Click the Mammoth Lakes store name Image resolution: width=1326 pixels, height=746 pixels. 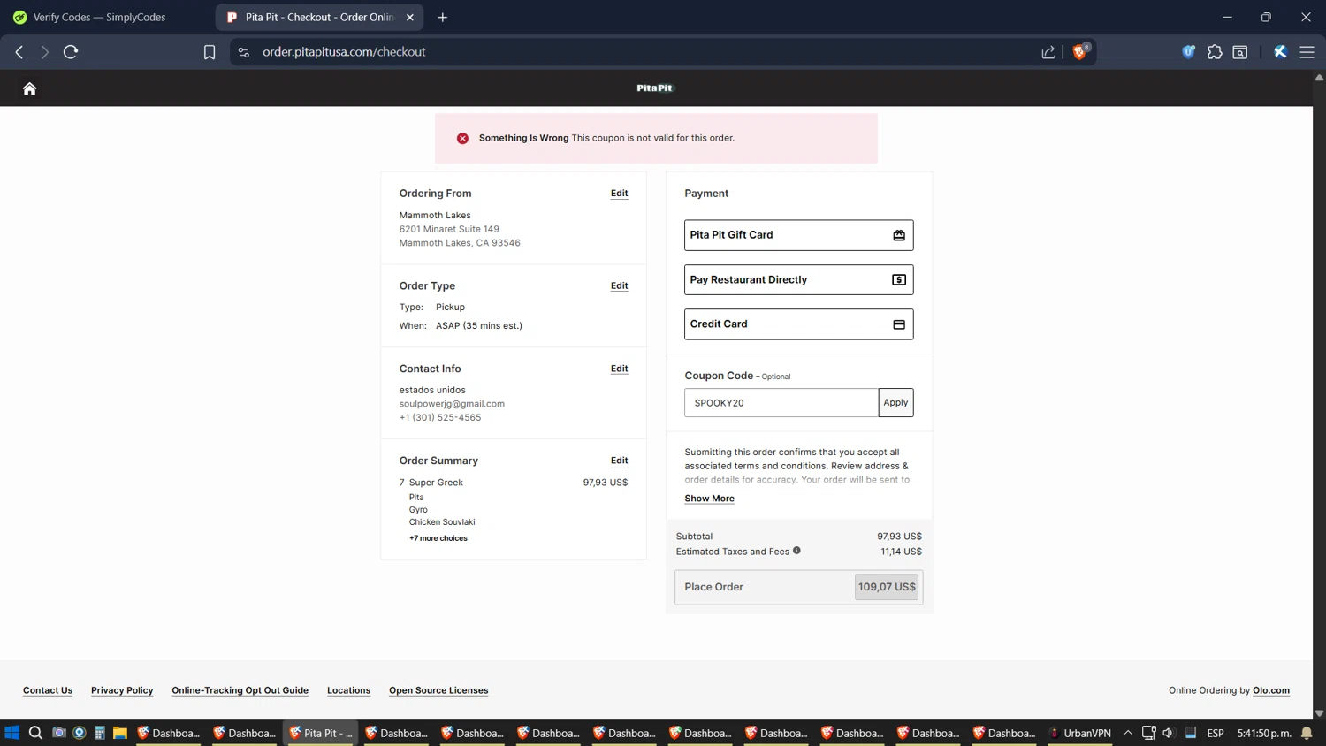tap(435, 216)
